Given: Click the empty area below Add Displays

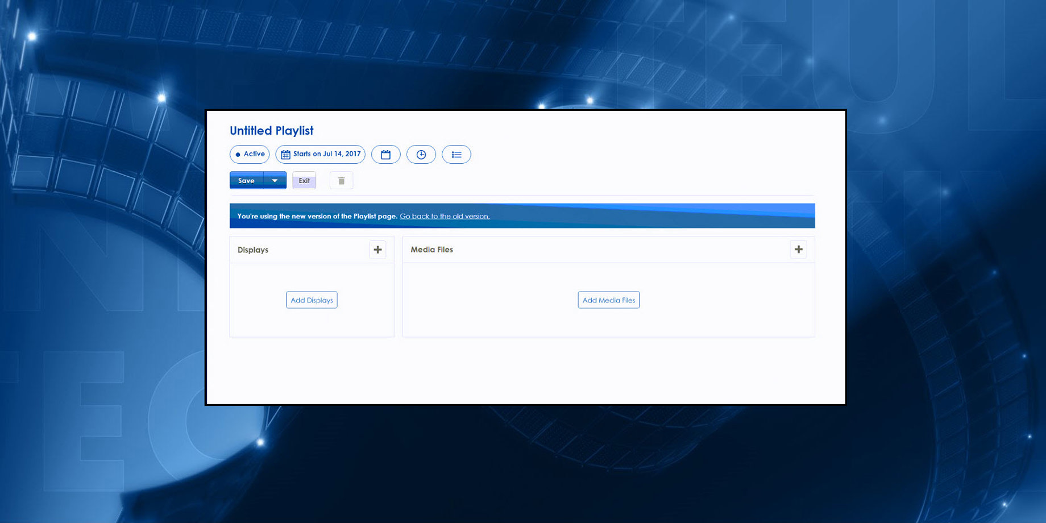Looking at the screenshot, I should 312,324.
